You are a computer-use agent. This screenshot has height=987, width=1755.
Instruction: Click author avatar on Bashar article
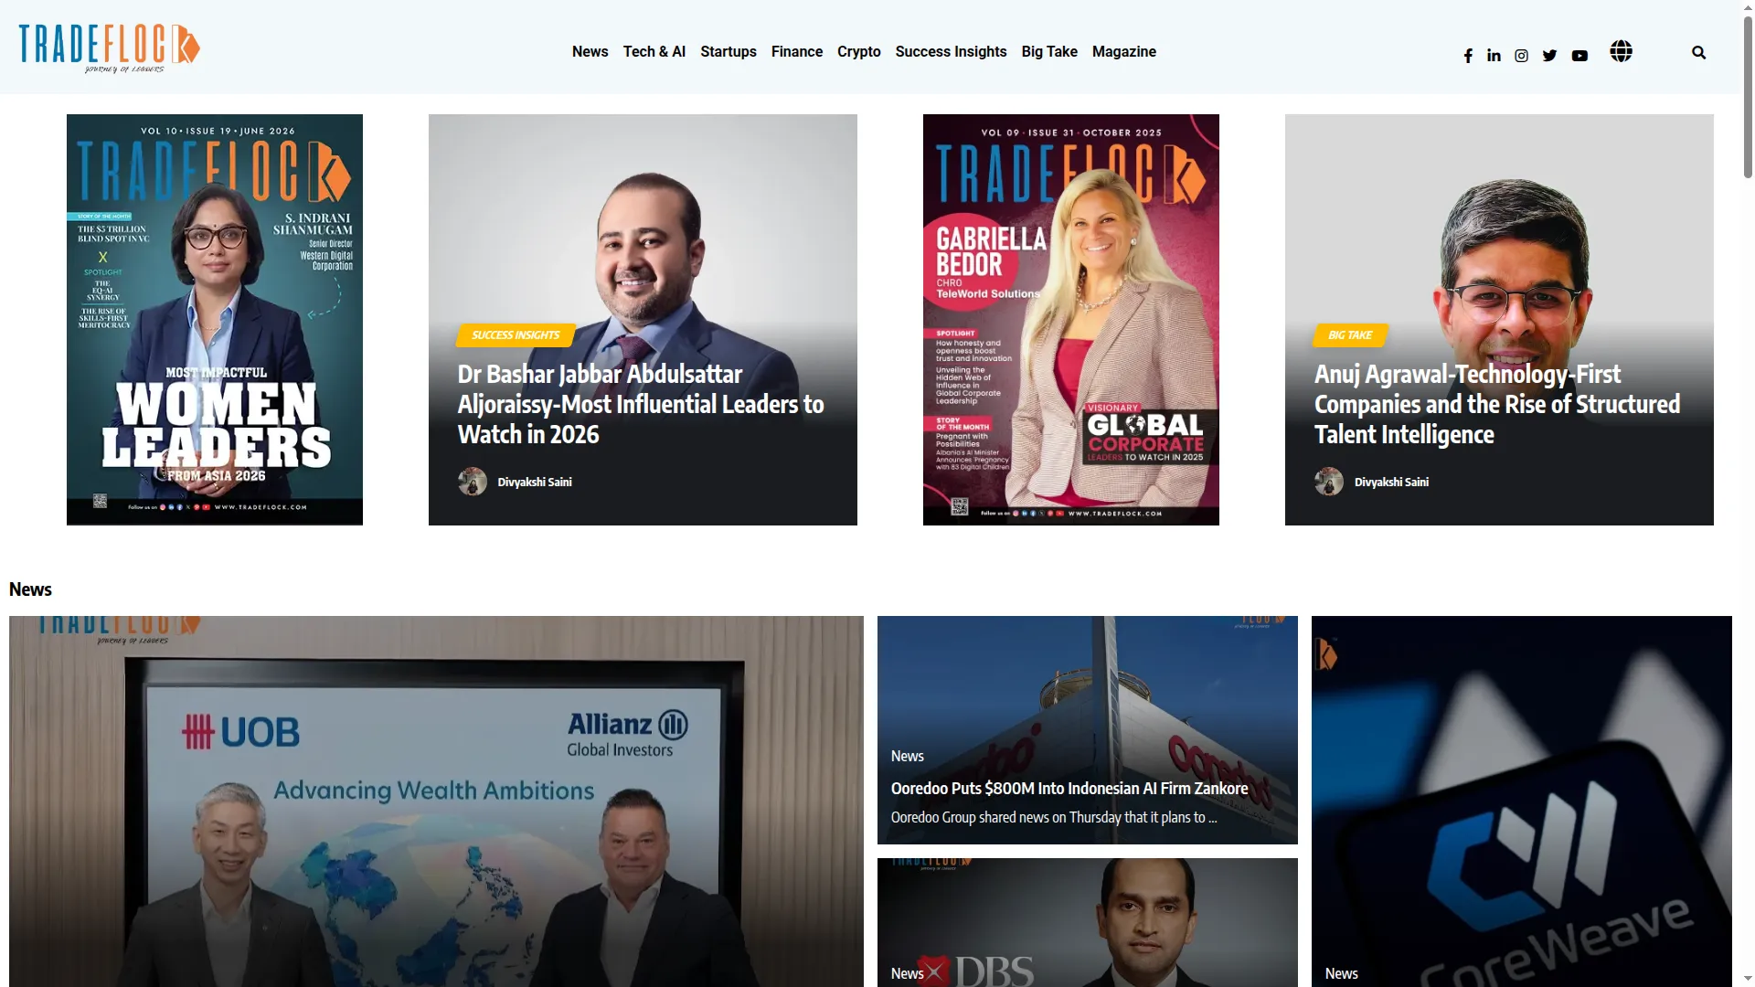[x=473, y=482]
